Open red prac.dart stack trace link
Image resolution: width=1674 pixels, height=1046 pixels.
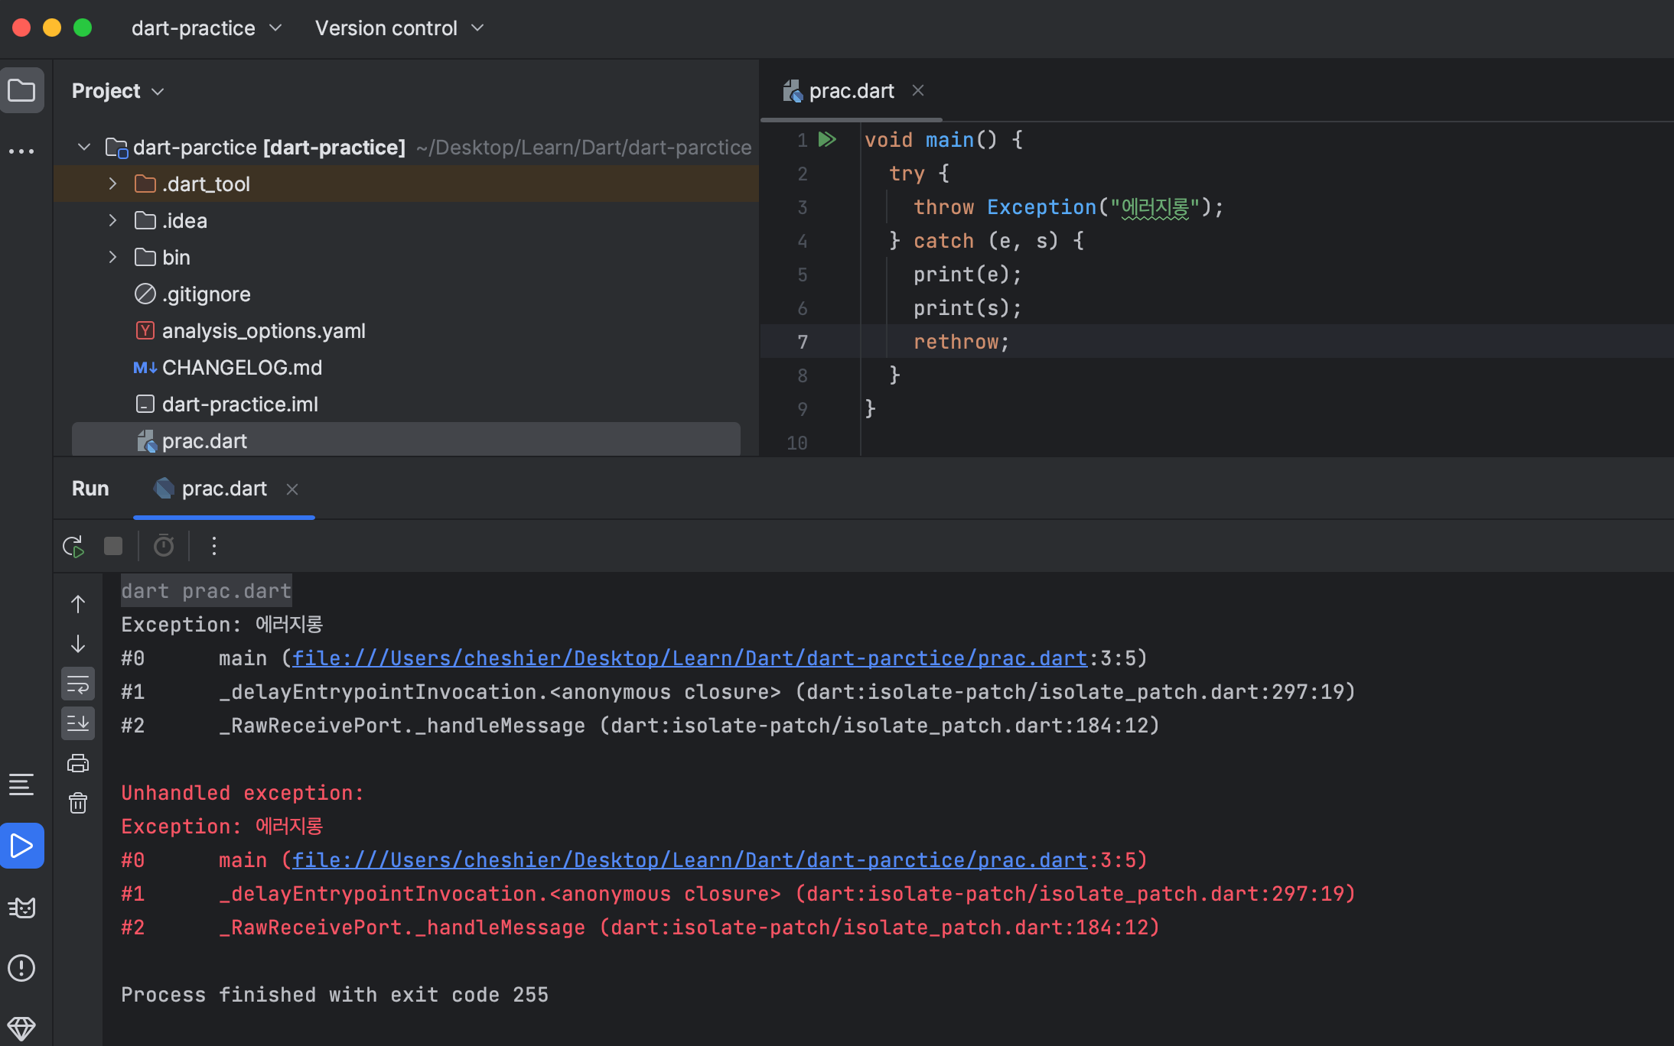click(689, 860)
